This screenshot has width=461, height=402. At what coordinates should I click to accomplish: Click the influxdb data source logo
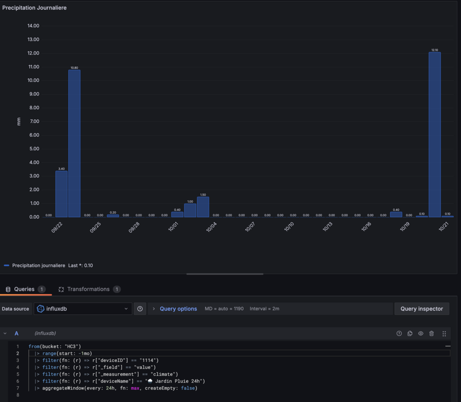[41, 309]
